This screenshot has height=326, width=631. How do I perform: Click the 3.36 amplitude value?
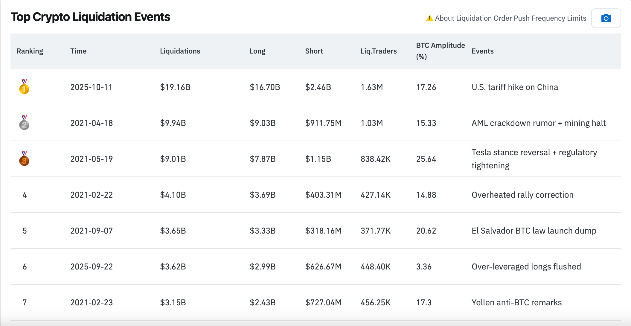tap(424, 266)
